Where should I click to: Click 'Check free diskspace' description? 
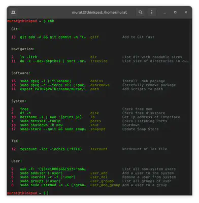(x=144, y=113)
